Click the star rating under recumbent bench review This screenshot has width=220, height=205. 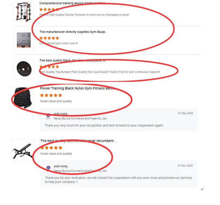click(x=51, y=148)
